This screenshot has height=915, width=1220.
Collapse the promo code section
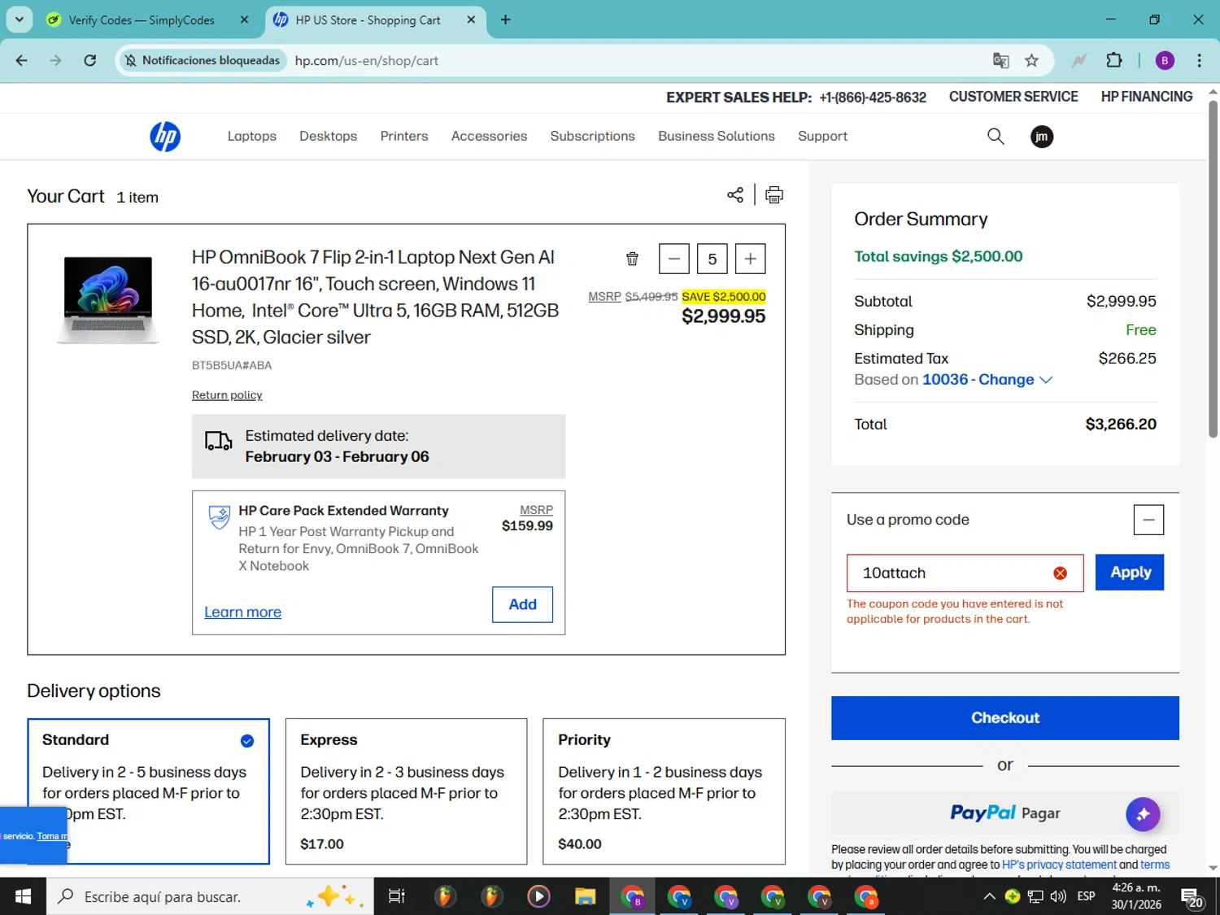1148,520
